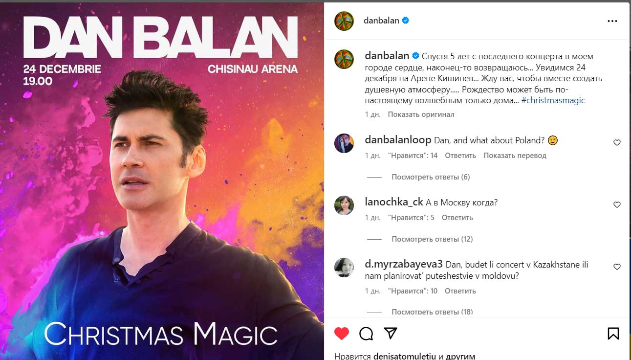Click 'Показать оригинал' under the caption
This screenshot has width=631, height=360.
coord(421,114)
